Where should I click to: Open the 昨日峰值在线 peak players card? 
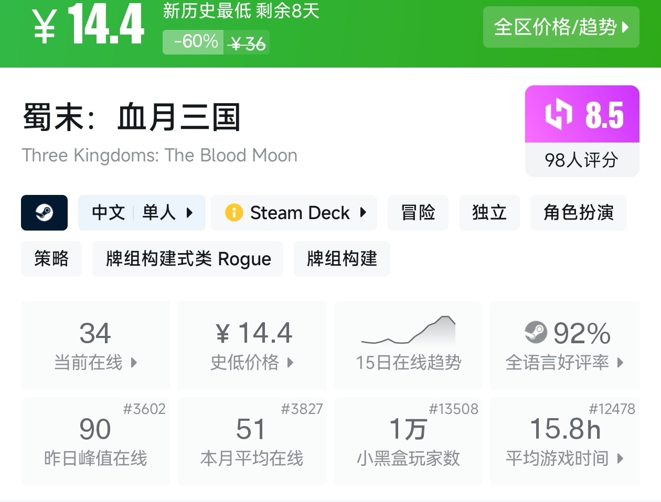(x=95, y=441)
